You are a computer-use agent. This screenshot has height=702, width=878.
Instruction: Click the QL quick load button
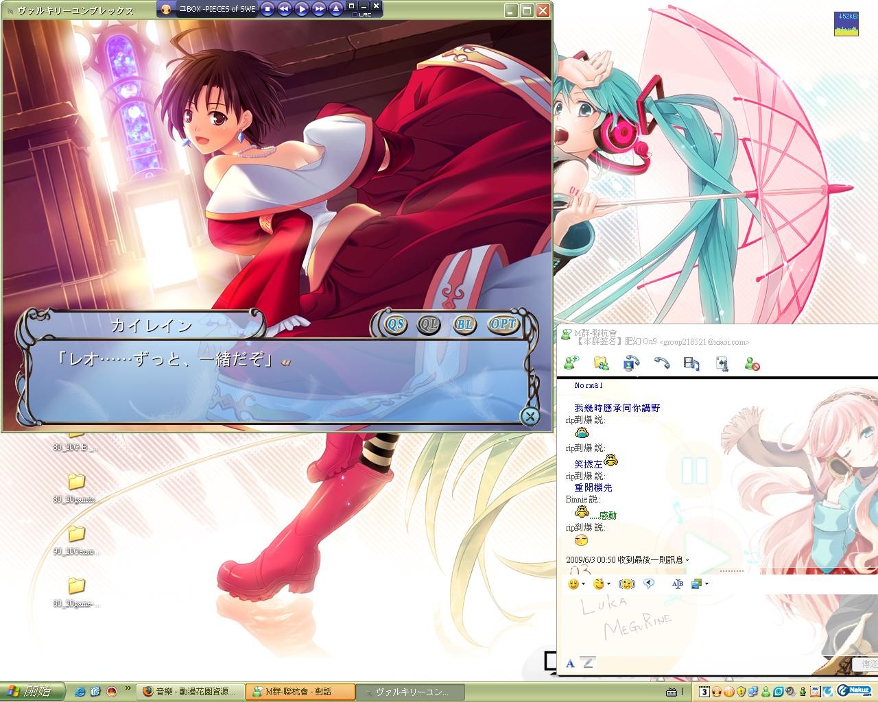429,324
